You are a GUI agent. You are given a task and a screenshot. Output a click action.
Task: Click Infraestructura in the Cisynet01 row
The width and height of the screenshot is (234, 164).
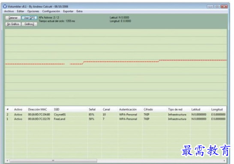click(x=177, y=114)
